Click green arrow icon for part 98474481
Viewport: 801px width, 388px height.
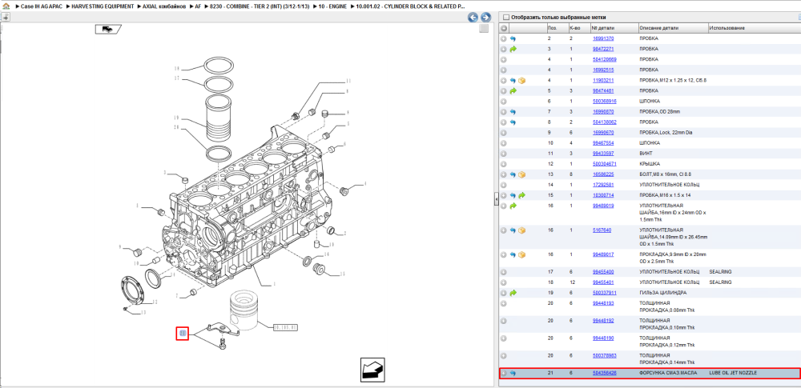(x=513, y=91)
